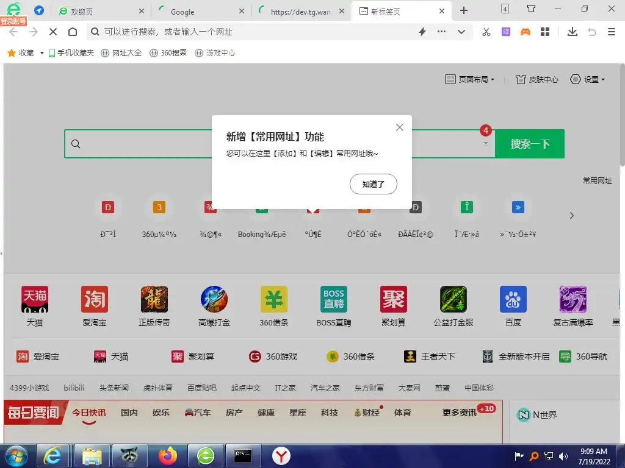
Task: Open the 4399小游戏 text link
Action: click(29, 388)
